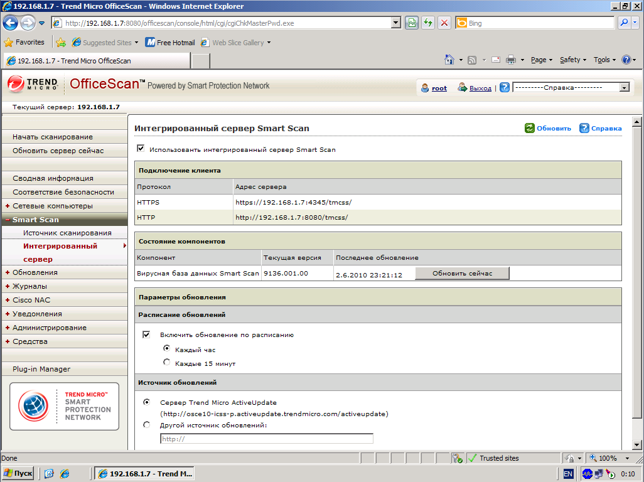Click the Show Desktop quick launch icon

click(x=49, y=474)
